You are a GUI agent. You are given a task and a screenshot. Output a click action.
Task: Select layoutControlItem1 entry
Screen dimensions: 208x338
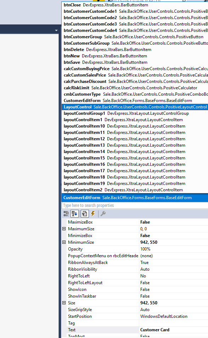click(135, 120)
